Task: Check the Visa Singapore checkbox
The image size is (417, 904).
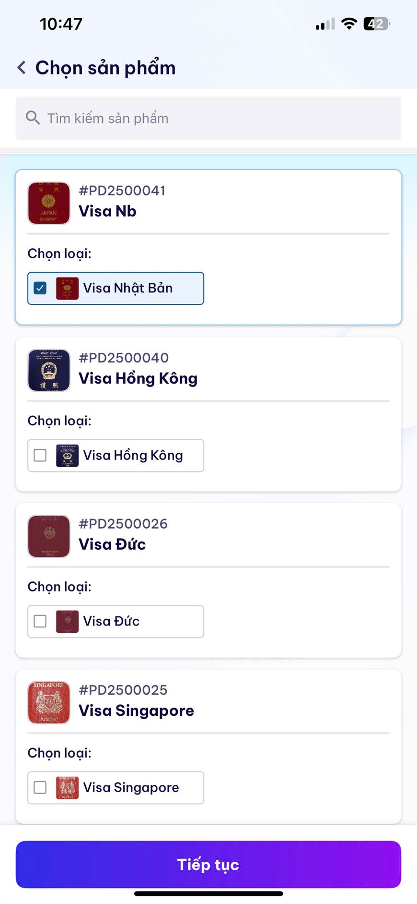Action: (40, 787)
